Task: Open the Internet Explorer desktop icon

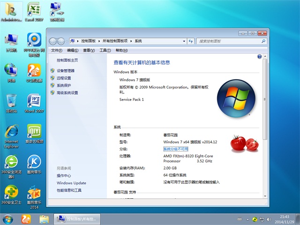Action: pos(11,136)
